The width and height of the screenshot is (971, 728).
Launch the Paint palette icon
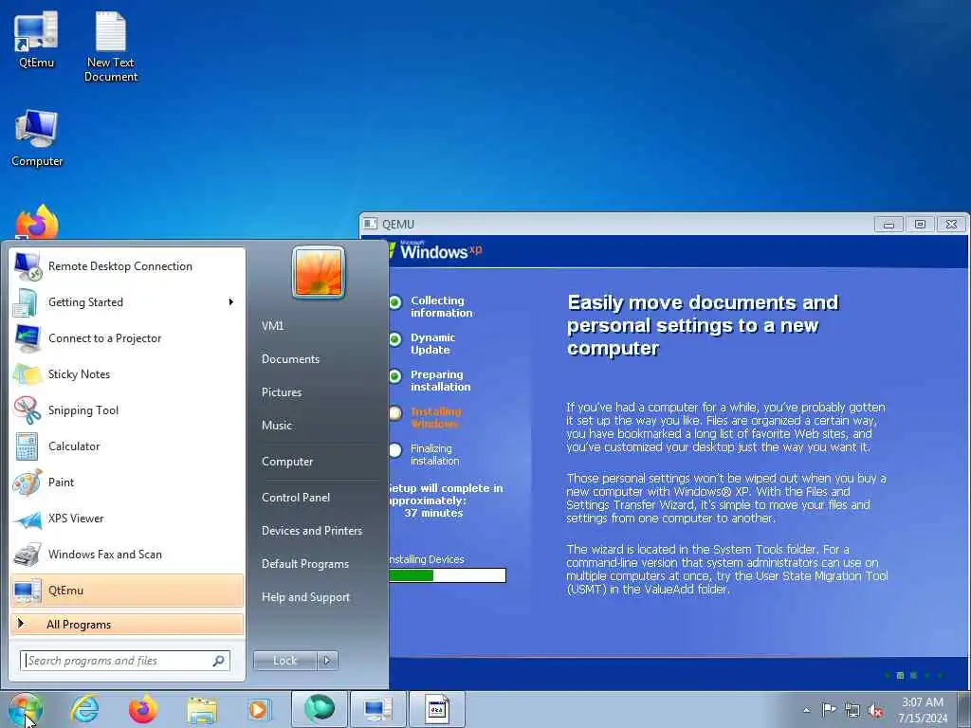pos(27,482)
